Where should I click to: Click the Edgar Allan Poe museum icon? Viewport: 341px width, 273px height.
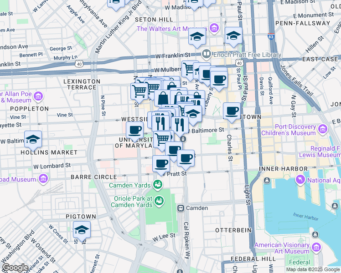[38, 96]
